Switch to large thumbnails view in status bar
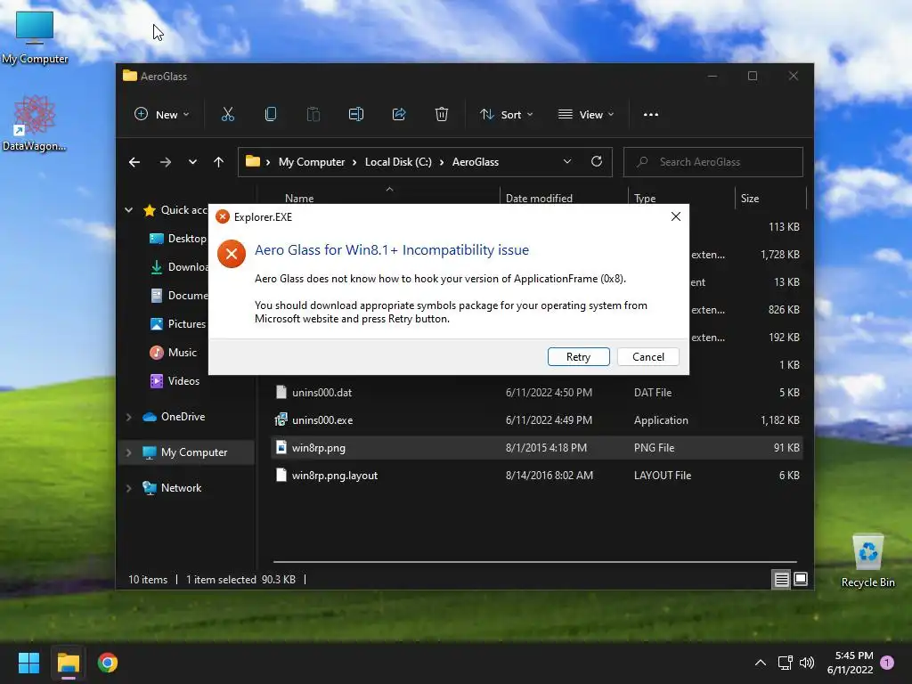 click(x=801, y=579)
